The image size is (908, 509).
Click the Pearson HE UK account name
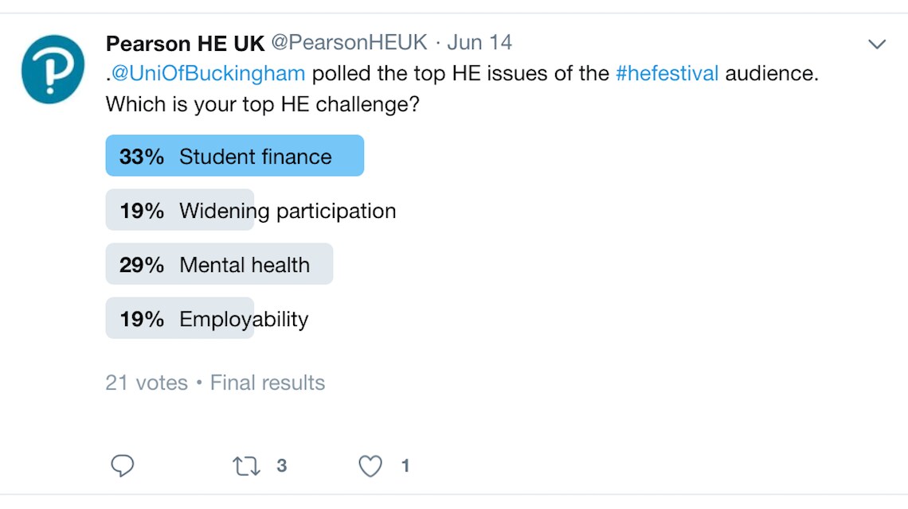185,43
